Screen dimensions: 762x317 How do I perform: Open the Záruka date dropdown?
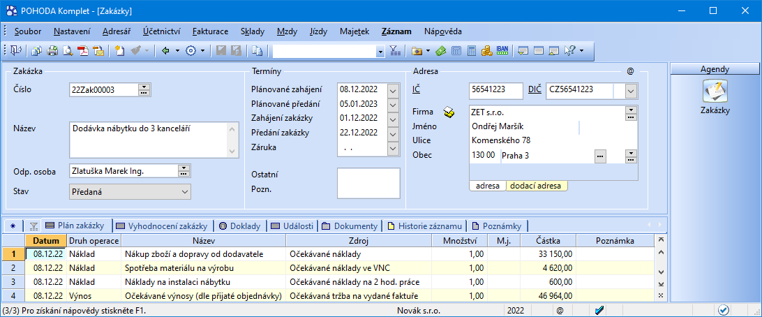tap(393, 147)
